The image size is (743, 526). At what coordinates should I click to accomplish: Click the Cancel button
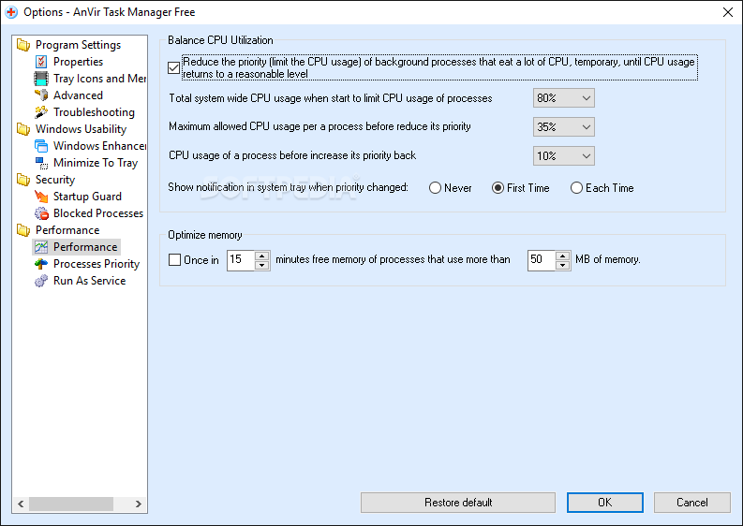click(x=691, y=503)
